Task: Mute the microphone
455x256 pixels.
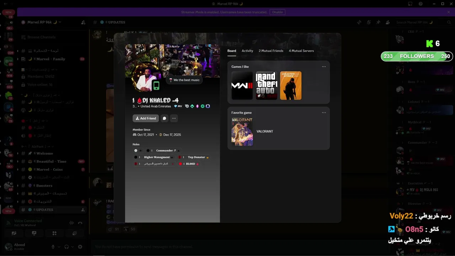Action: pos(53,247)
